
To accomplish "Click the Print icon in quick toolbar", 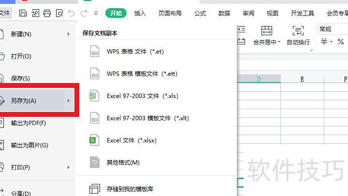I will tap(47, 14).
